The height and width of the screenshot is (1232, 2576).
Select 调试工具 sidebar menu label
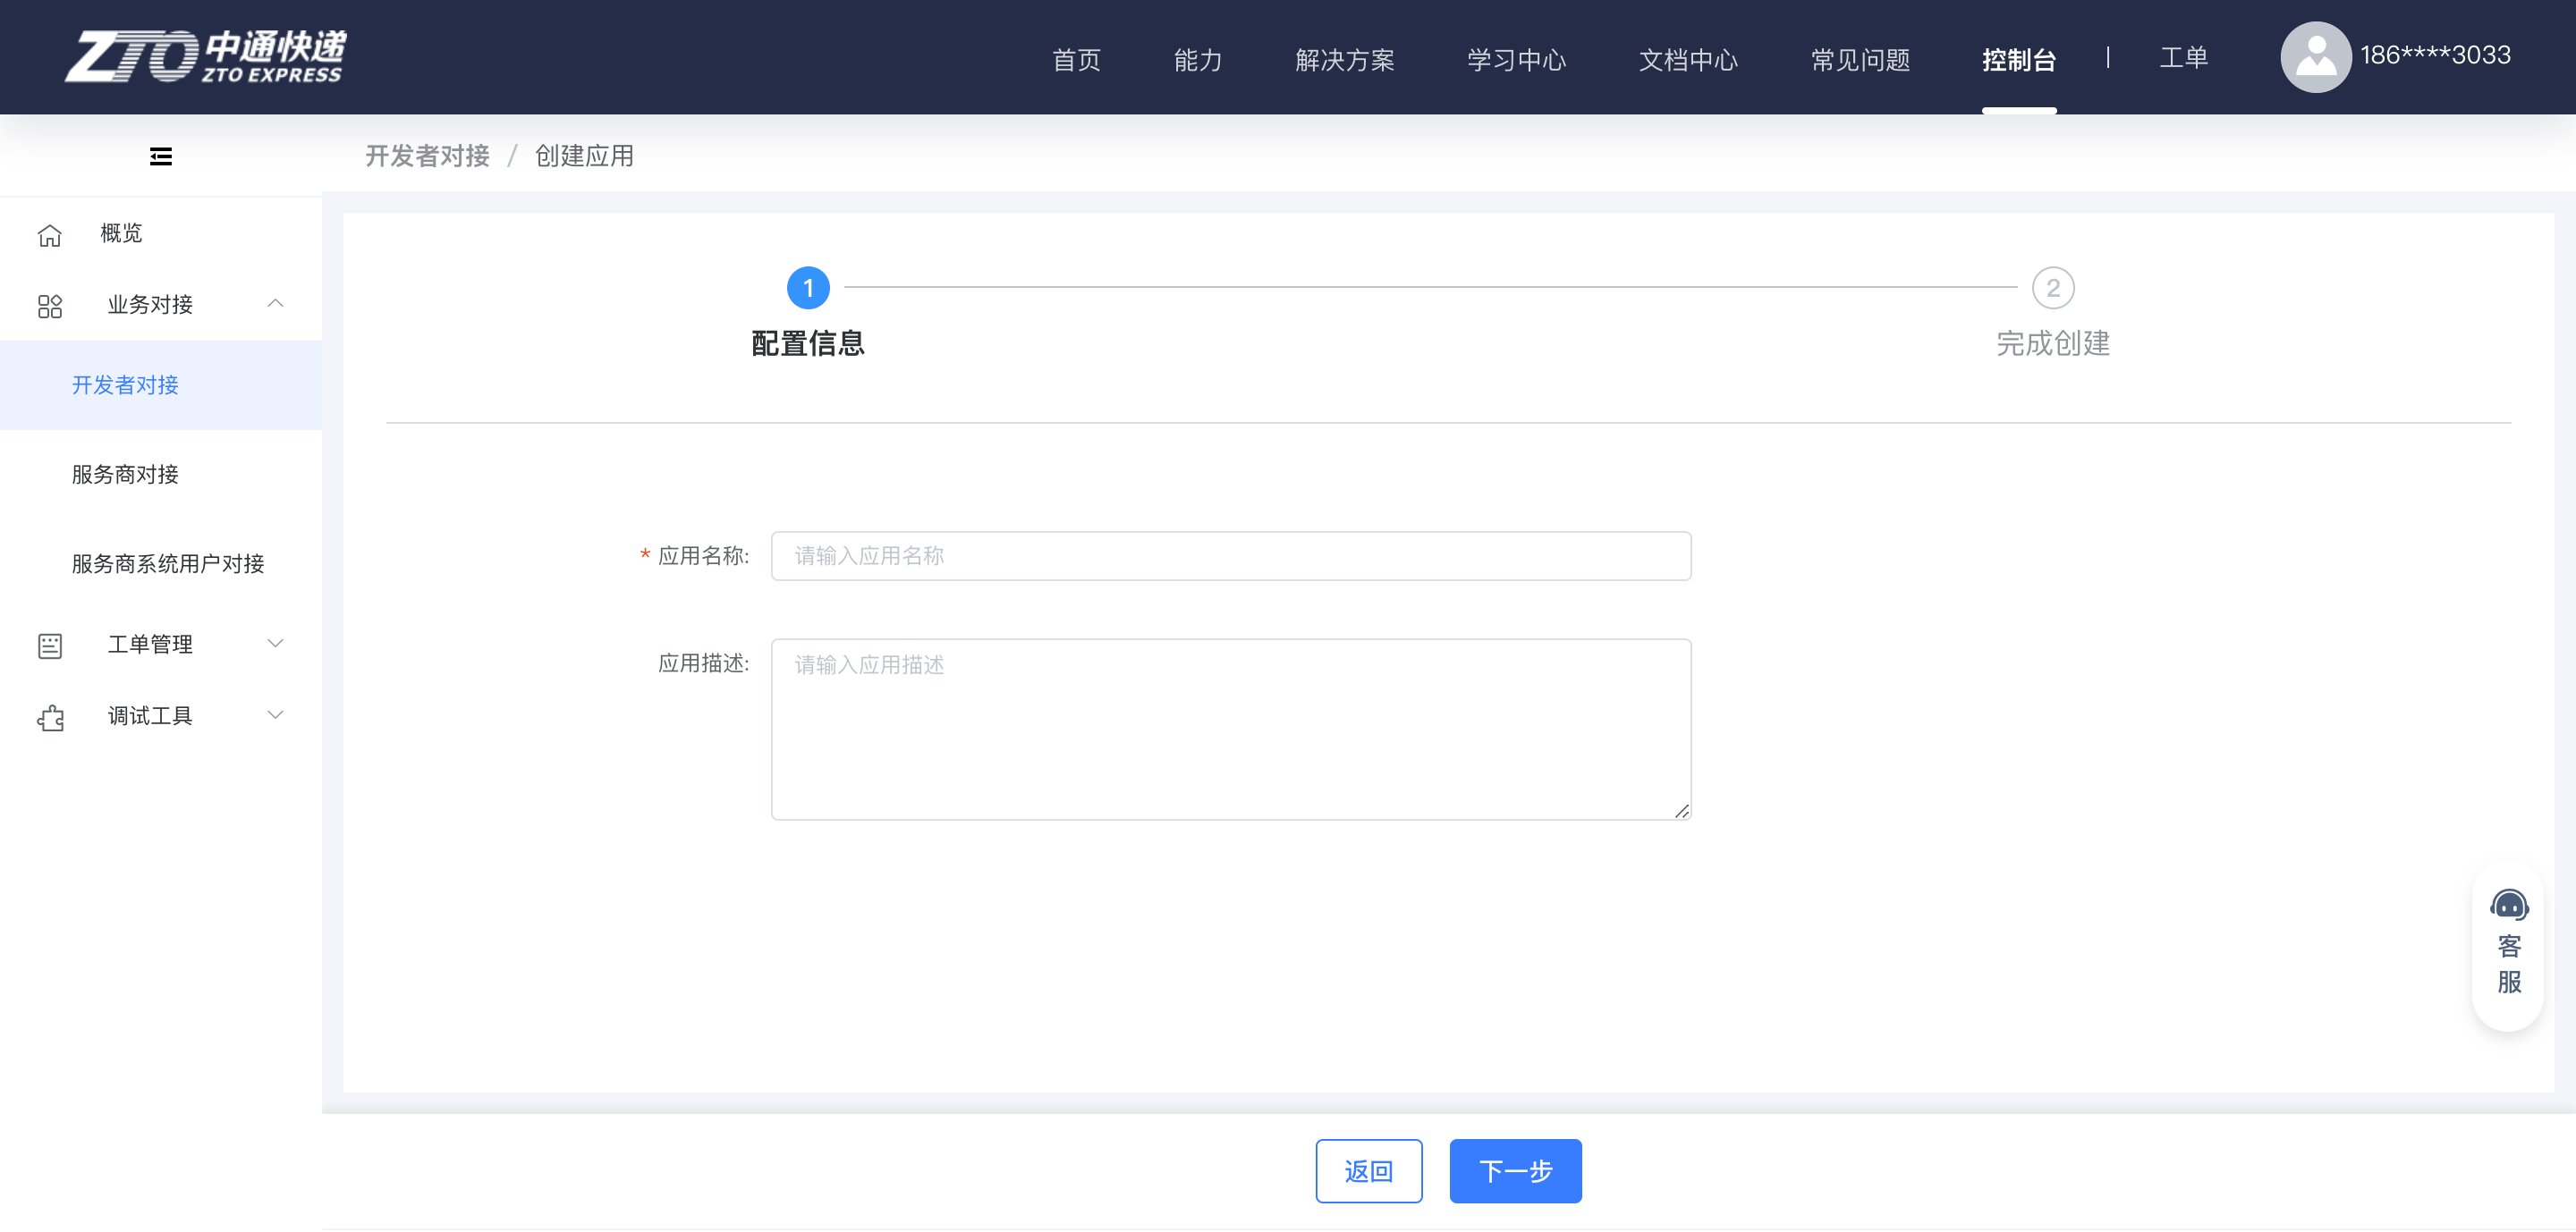point(150,716)
